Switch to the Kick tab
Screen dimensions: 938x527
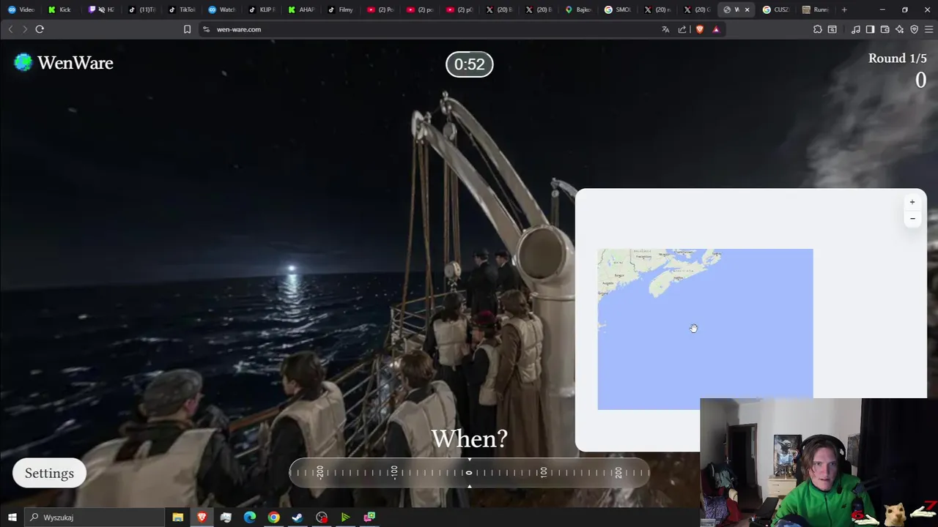[62, 10]
